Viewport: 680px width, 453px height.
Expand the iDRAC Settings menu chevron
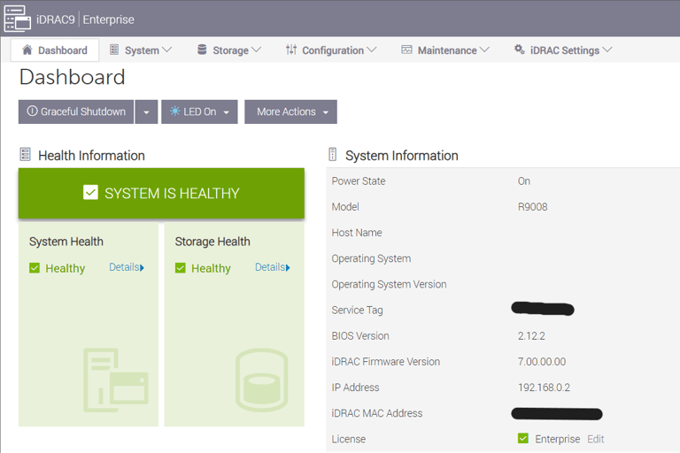607,50
